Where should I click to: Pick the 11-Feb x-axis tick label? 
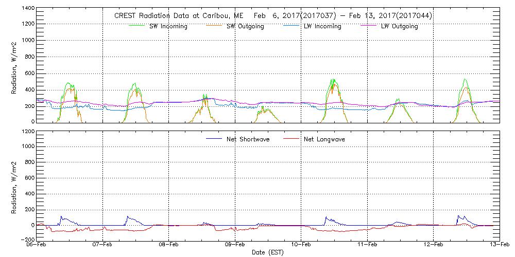[x=367, y=245]
